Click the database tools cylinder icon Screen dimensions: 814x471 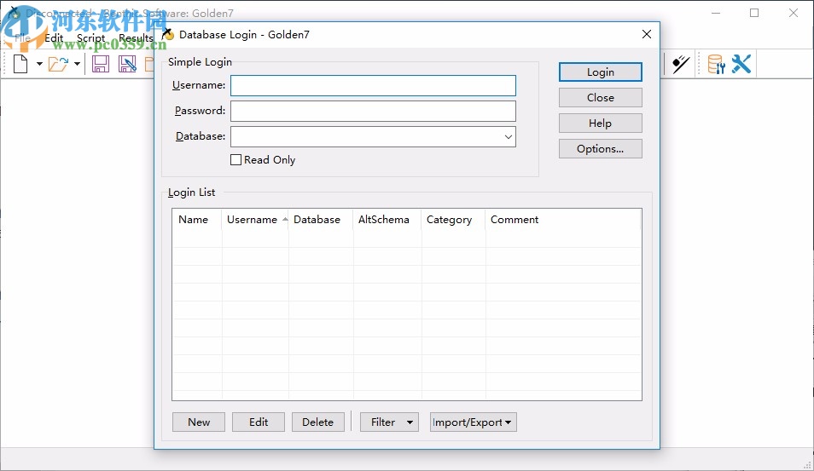(716, 64)
